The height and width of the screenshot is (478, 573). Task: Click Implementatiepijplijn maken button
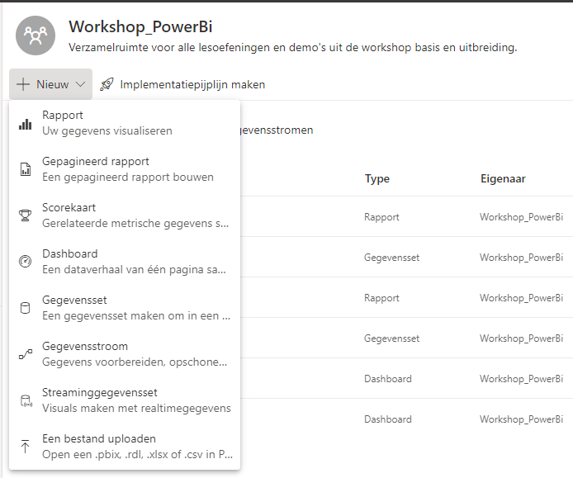182,84
